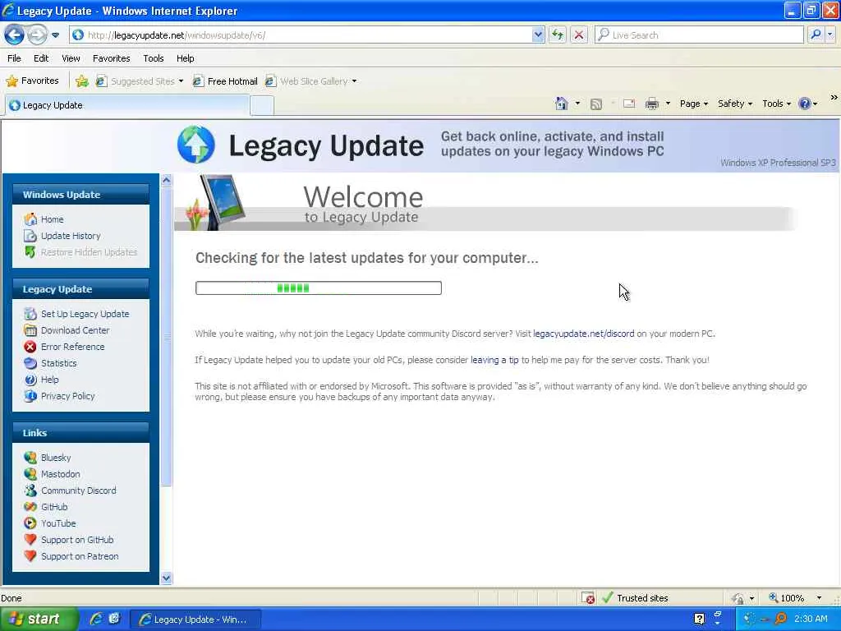Click the 'leaving a tip' hyperlink

(x=494, y=360)
